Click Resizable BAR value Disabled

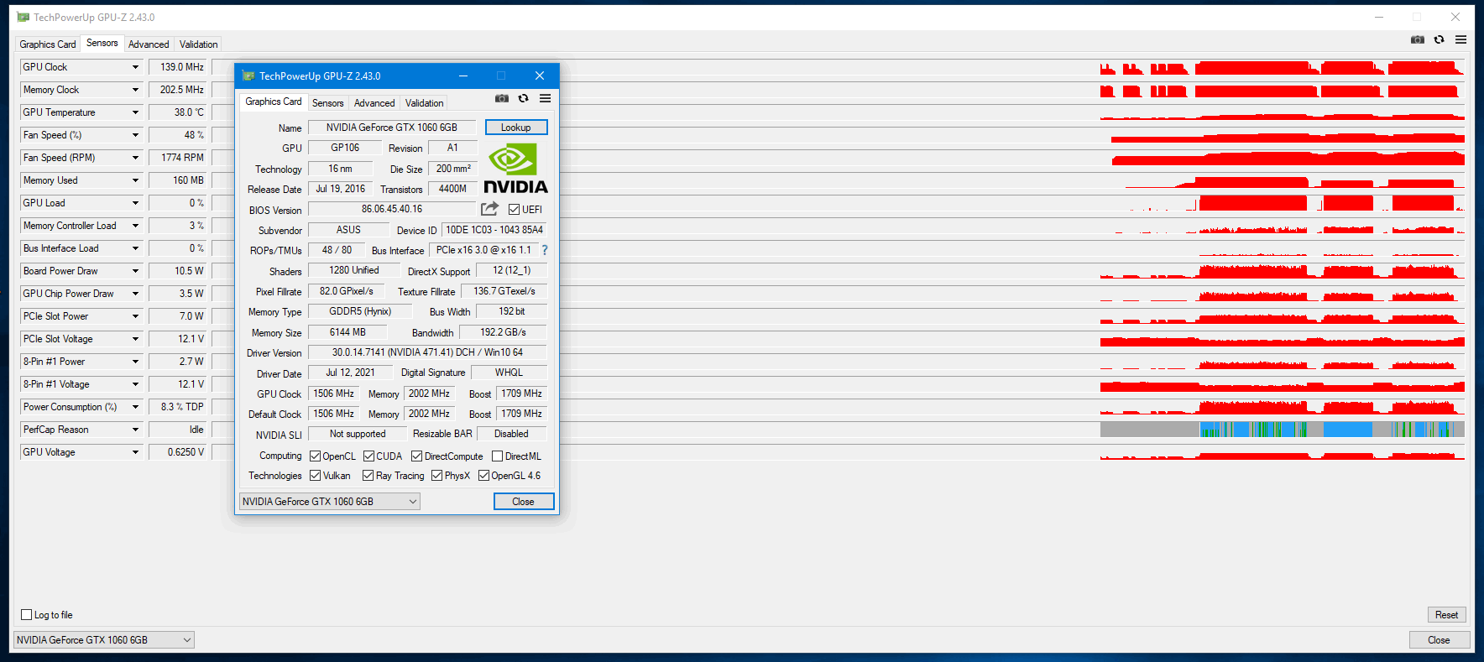(511, 434)
